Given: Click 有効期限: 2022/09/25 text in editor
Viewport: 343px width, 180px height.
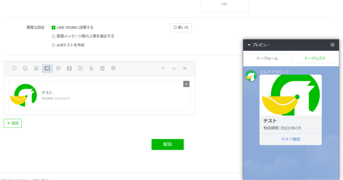Looking at the screenshot, I should tap(56, 99).
